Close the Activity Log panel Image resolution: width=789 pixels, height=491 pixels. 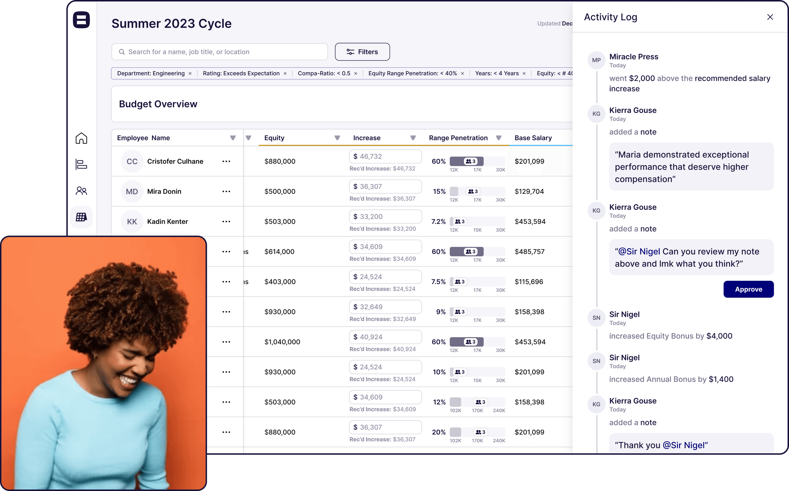770,17
